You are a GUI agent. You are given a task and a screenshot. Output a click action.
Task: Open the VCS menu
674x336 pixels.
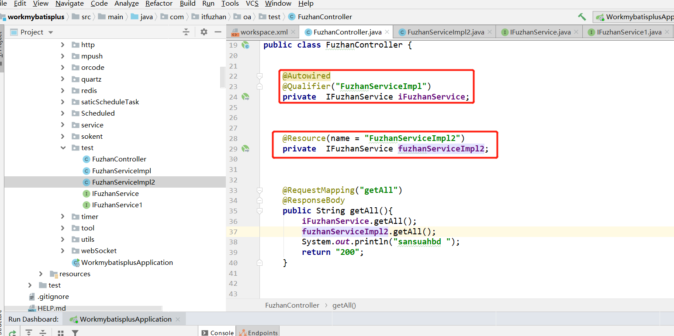click(x=252, y=3)
